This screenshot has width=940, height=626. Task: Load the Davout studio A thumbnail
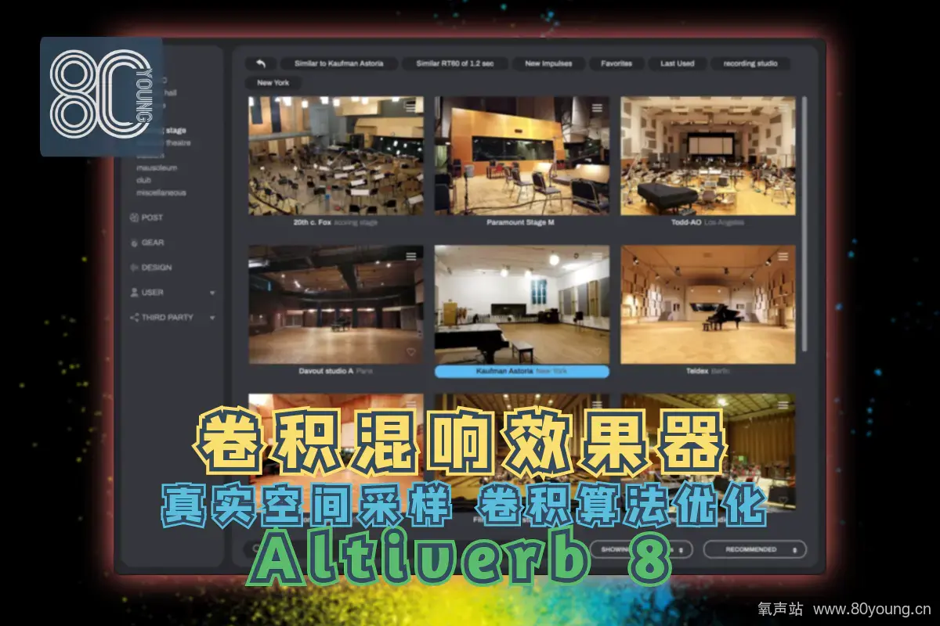click(x=336, y=304)
